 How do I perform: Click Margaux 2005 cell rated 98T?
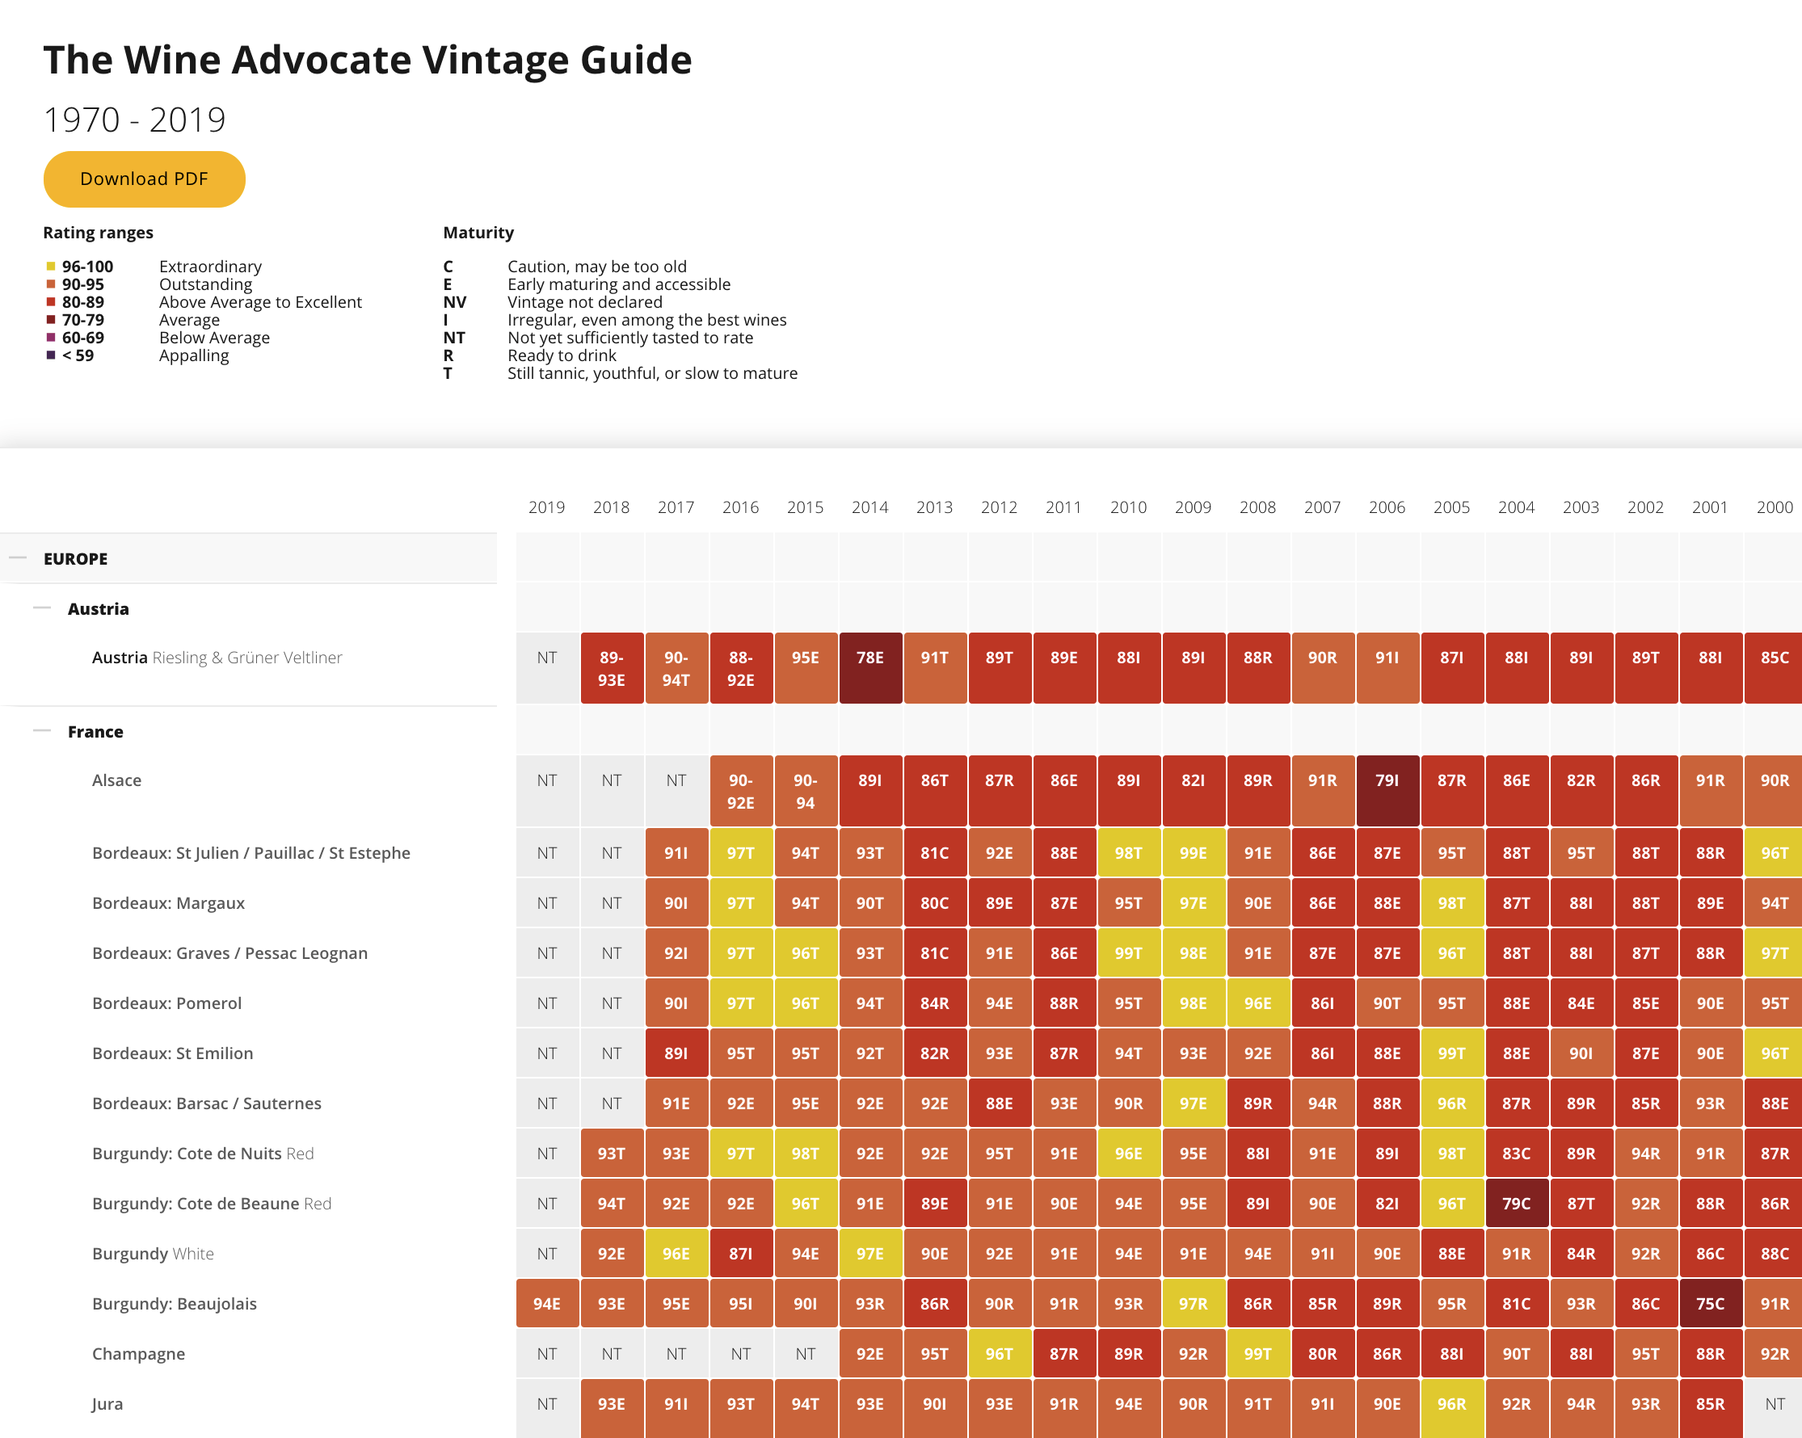1452,903
